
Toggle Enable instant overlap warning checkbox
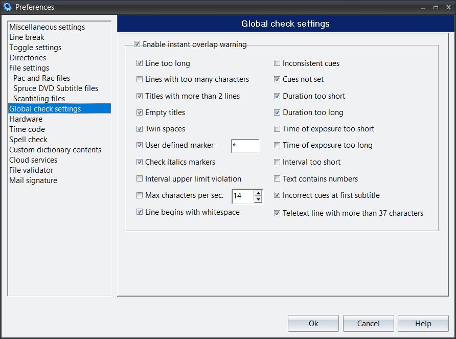point(137,44)
